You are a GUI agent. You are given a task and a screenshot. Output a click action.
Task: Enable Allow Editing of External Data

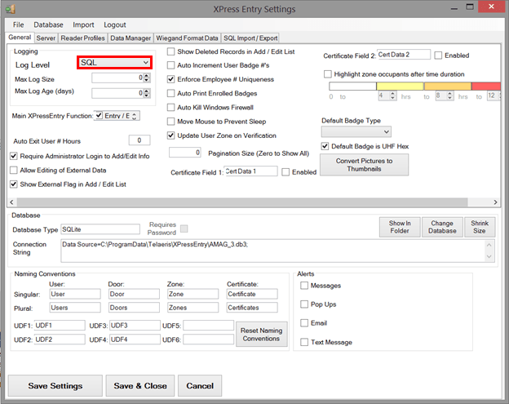click(x=14, y=171)
